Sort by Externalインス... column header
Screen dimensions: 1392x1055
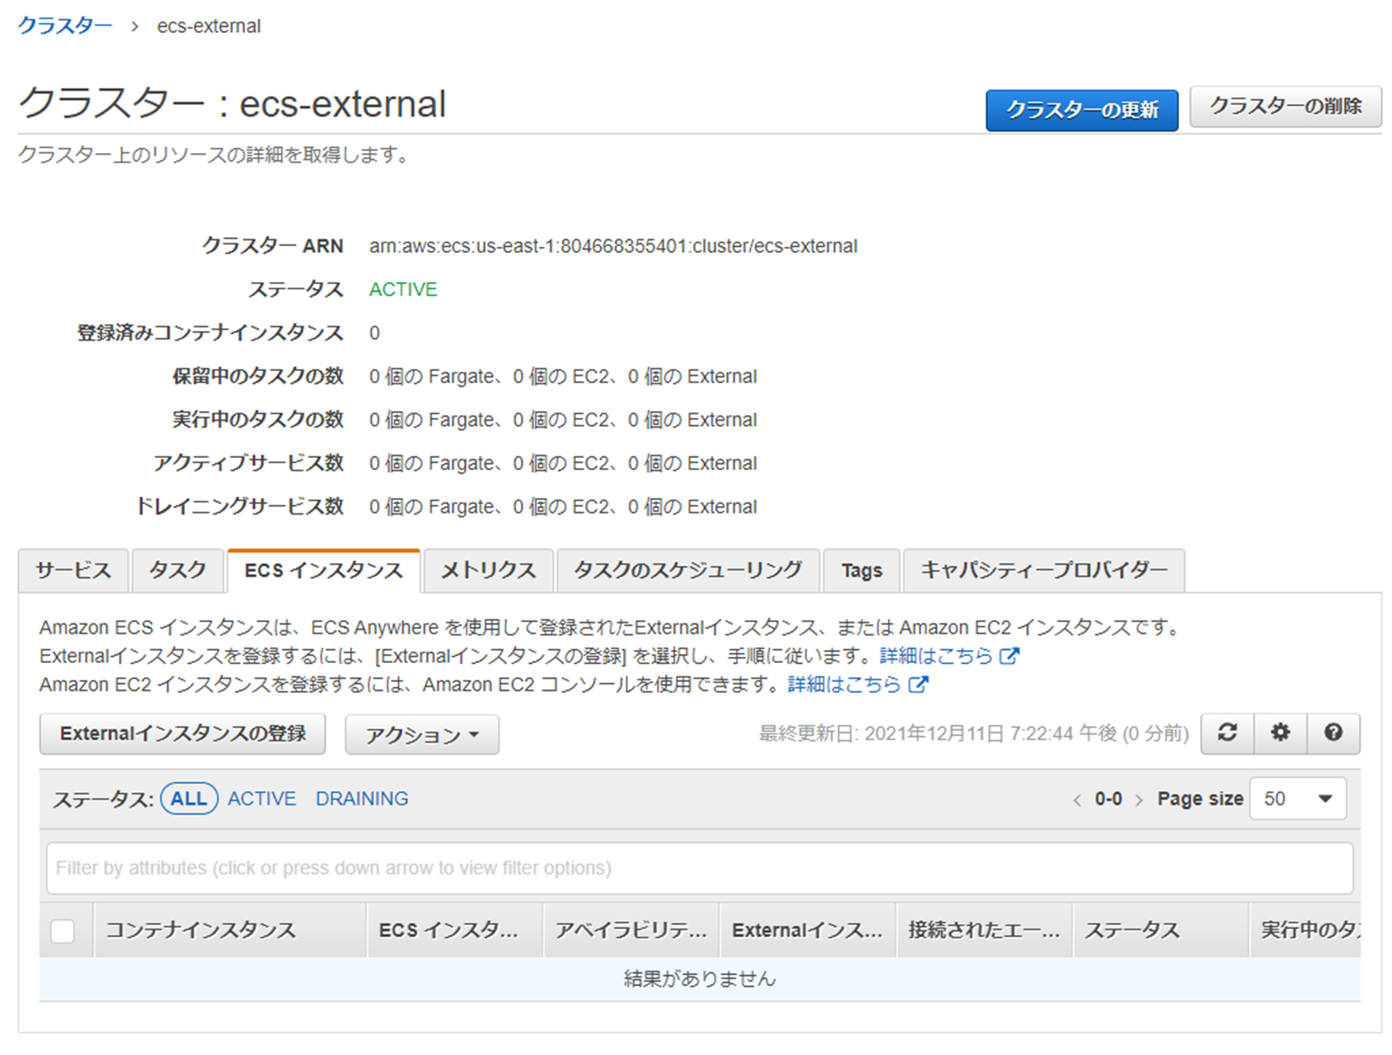808,931
